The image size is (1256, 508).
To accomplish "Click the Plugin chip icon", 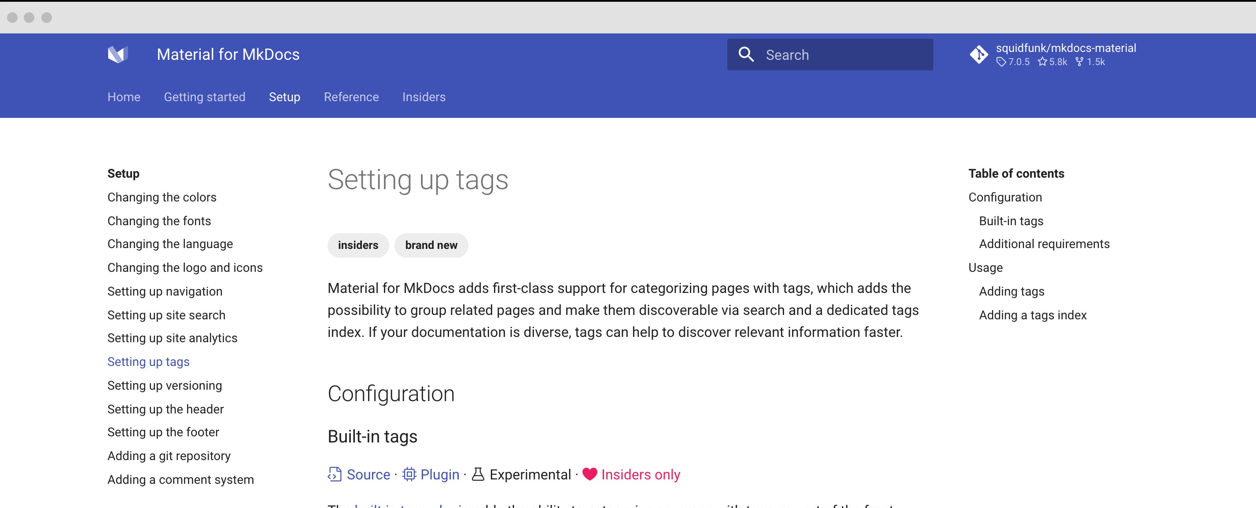I will pos(409,475).
